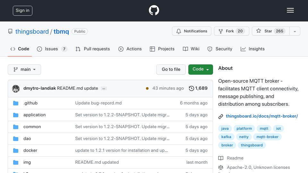Open dmytro-landiak author link
Viewport: 308px width, 173px height.
click(x=39, y=88)
